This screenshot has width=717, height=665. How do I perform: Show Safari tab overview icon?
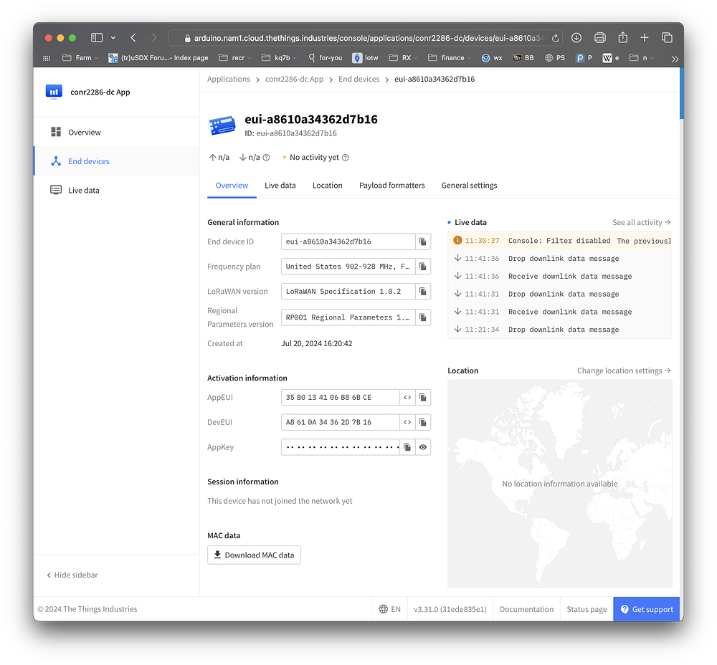tap(667, 38)
